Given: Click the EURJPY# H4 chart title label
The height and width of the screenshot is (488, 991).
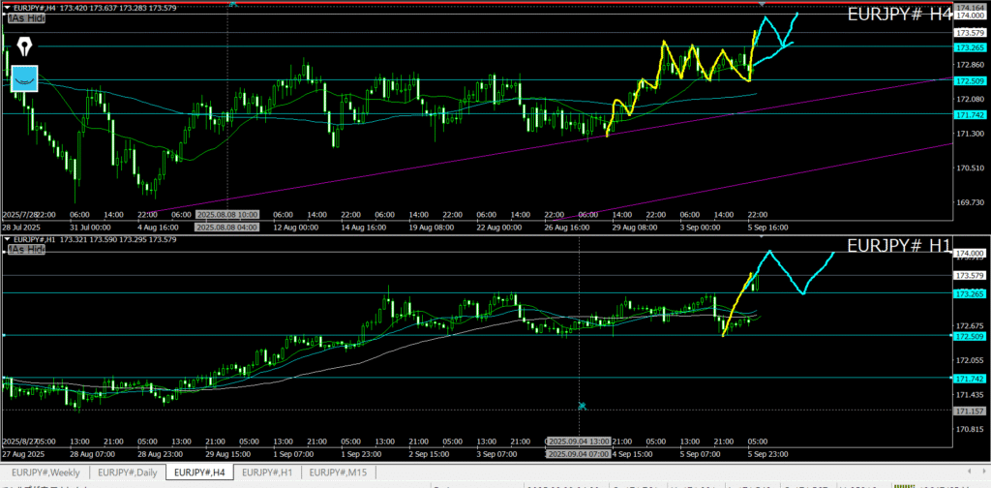Looking at the screenshot, I should [899, 15].
